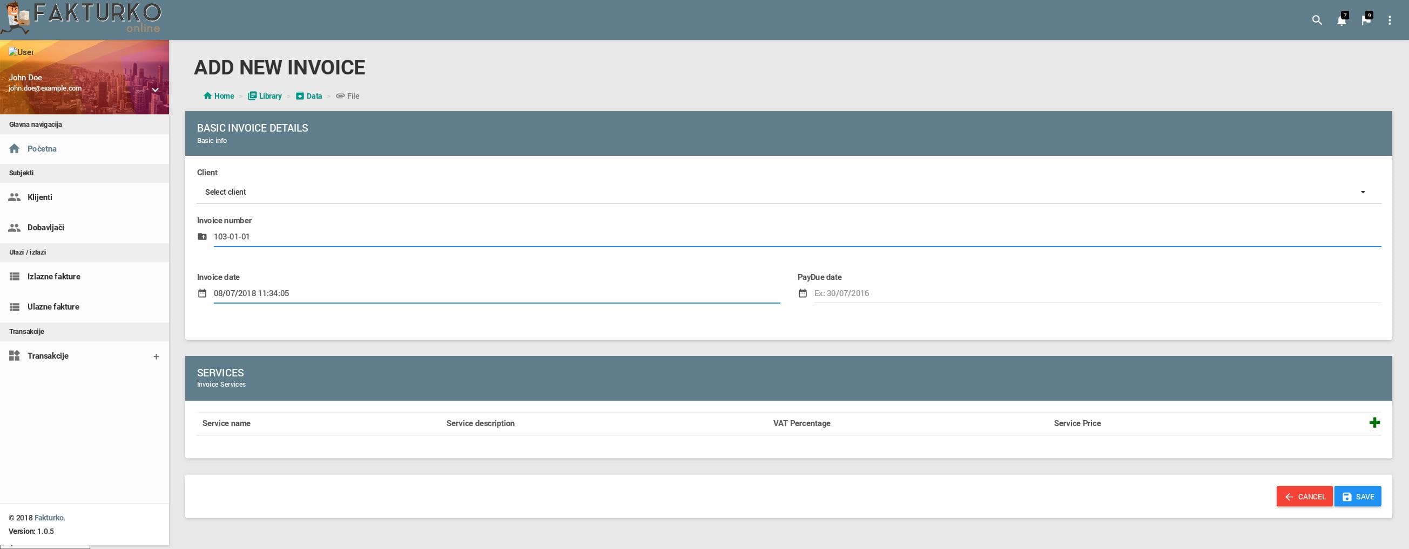1409x549 pixels.
Task: Click the john.doe@example.com email text
Action: pyautogui.click(x=45, y=88)
